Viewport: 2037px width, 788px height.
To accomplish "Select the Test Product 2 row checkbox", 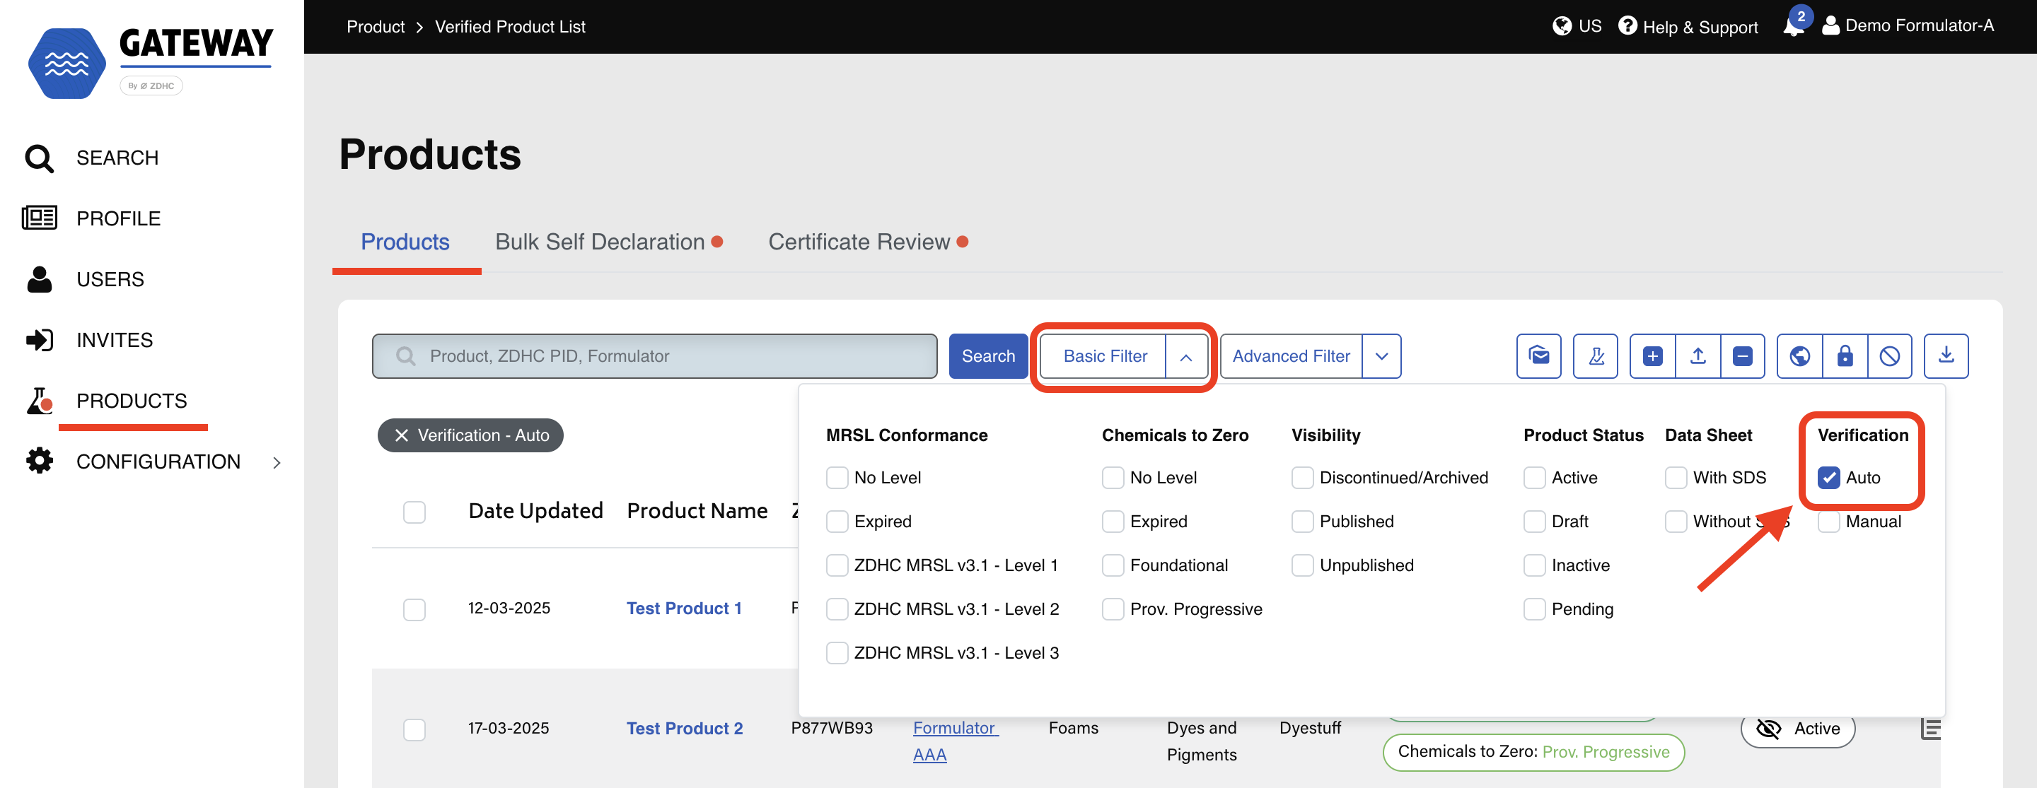I will click(414, 729).
